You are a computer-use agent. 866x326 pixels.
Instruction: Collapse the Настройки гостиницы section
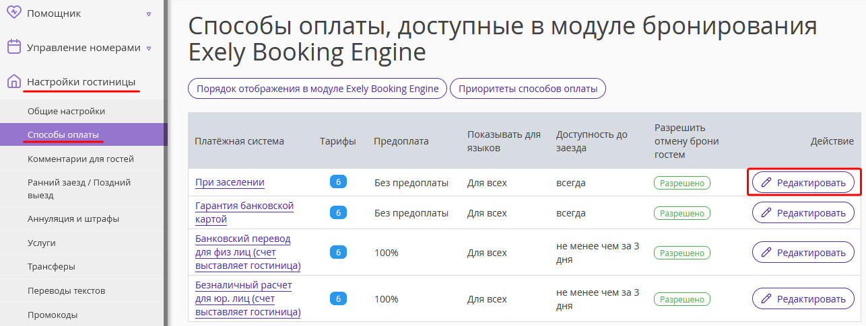click(81, 82)
